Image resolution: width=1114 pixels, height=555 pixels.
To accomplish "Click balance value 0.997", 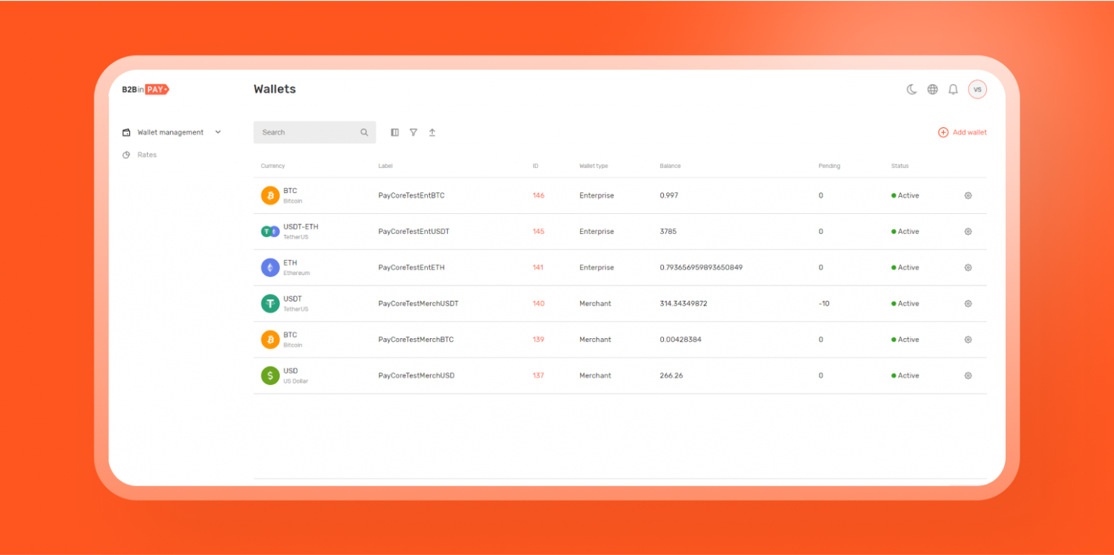I will tap(668, 195).
